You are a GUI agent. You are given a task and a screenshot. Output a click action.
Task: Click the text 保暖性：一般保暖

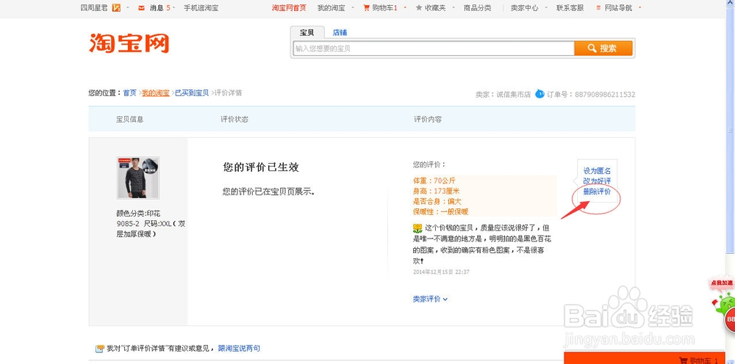440,211
